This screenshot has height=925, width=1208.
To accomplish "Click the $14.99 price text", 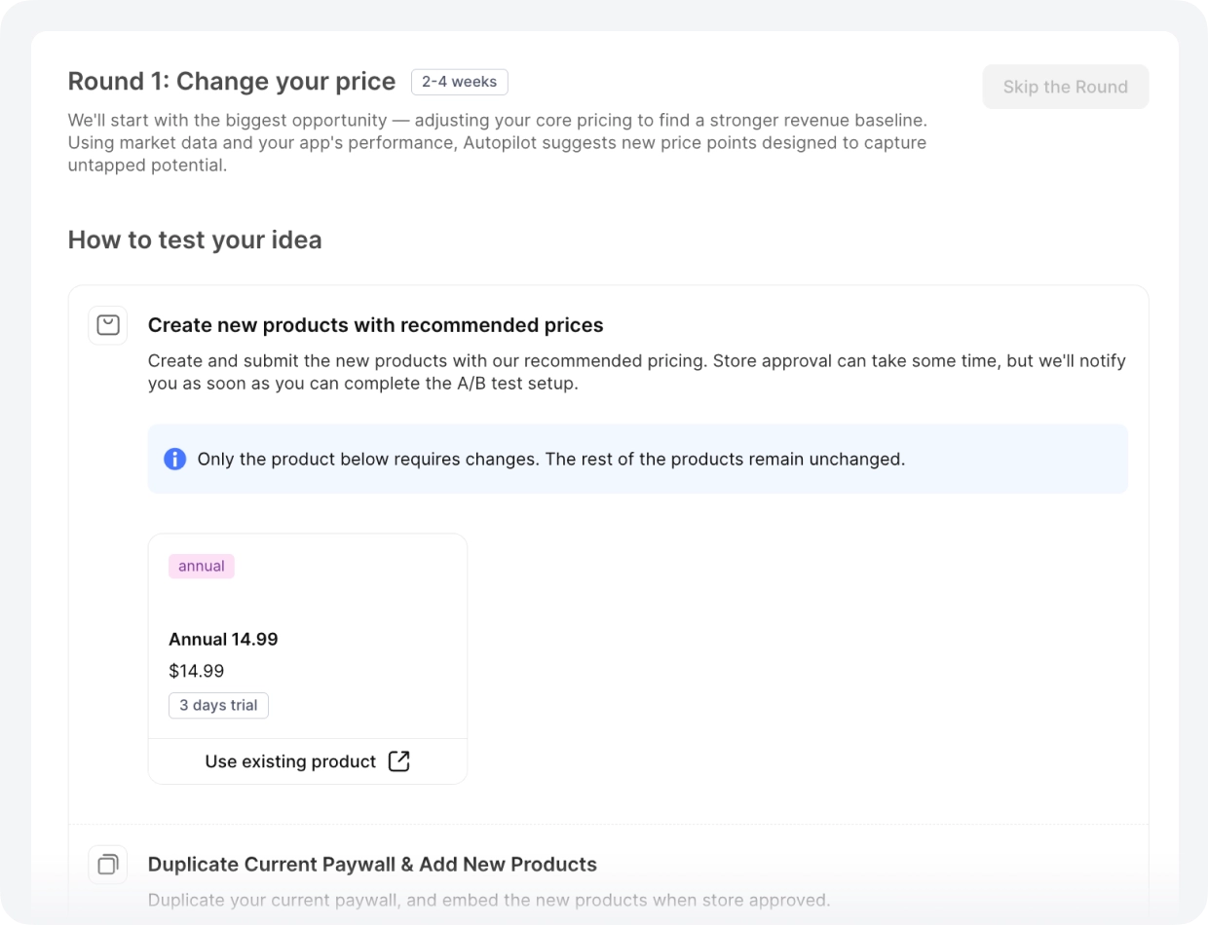I will pos(196,671).
